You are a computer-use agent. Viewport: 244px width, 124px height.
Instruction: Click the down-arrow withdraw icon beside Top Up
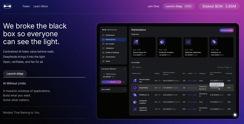[x=124, y=82]
